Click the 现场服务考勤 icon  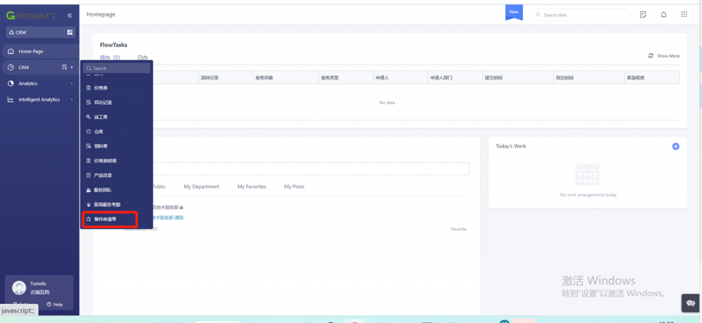[88, 204]
